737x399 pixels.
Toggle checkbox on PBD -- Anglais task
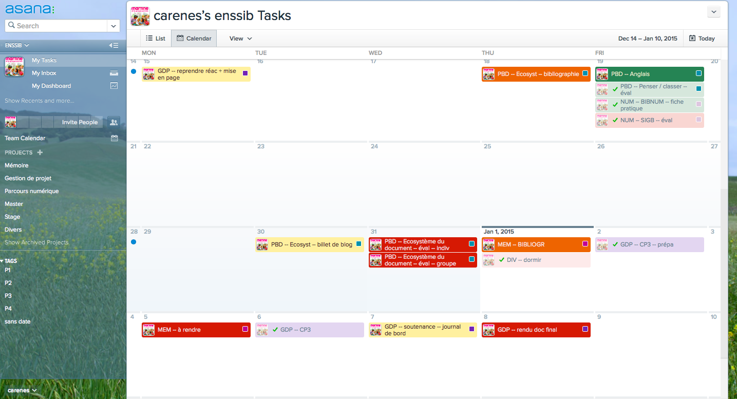pyautogui.click(x=698, y=73)
